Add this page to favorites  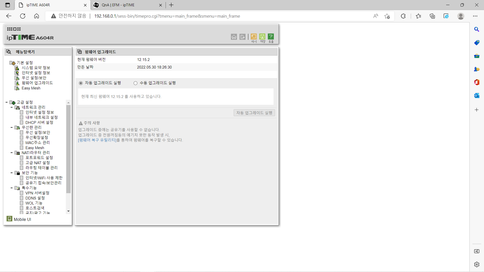pyautogui.click(x=387, y=16)
